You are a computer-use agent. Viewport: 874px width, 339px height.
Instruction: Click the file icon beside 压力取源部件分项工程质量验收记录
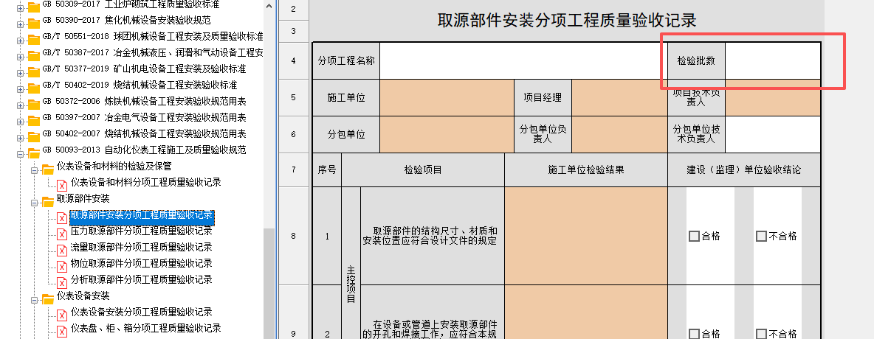click(63, 231)
